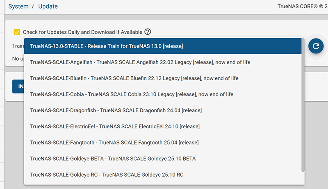Screen dimensions: 328x189
Task: Pick TrueNAS-SCALE-Cobia 23.10 Legacy option
Action: click(132, 94)
